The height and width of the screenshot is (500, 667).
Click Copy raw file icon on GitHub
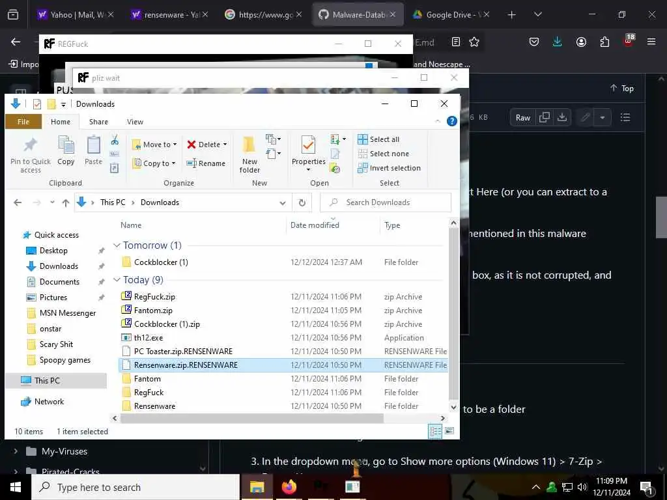pos(544,117)
